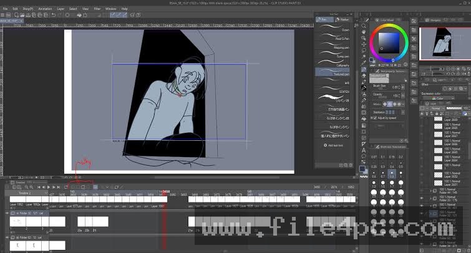The width and height of the screenshot is (471, 253).
Task: Click Zoom out icon in Timeline toolbar
Action: 26,187
